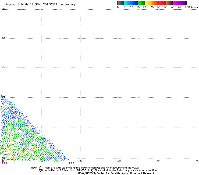Click the gray 0-5 knots color segment
This screenshot has width=199, height=175.
120,3
